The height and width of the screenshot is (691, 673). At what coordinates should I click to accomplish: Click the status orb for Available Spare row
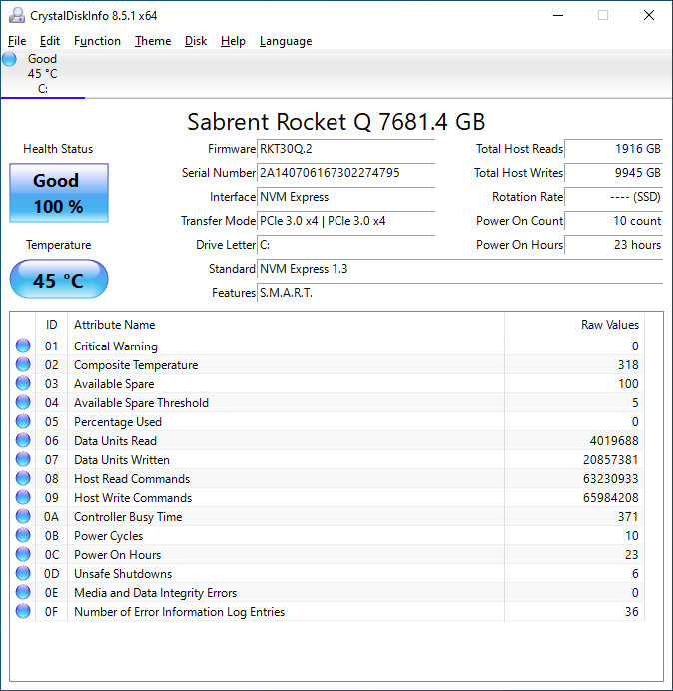click(x=23, y=384)
